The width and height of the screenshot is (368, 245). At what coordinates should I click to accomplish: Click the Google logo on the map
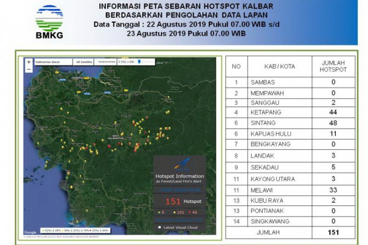coord(30,232)
